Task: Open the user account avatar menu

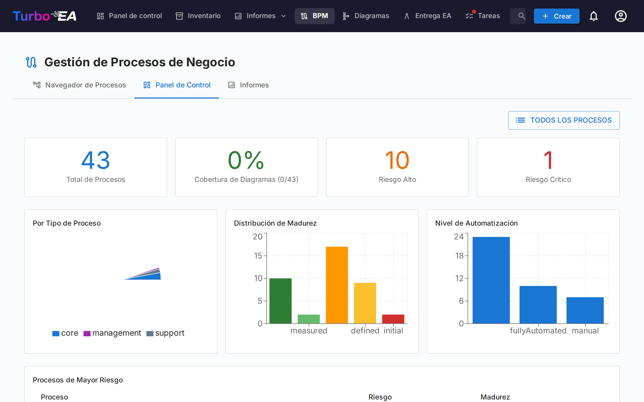Action: point(621,16)
